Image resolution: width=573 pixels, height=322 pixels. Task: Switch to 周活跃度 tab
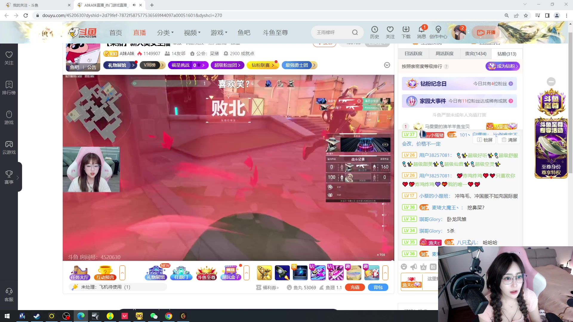click(x=444, y=54)
